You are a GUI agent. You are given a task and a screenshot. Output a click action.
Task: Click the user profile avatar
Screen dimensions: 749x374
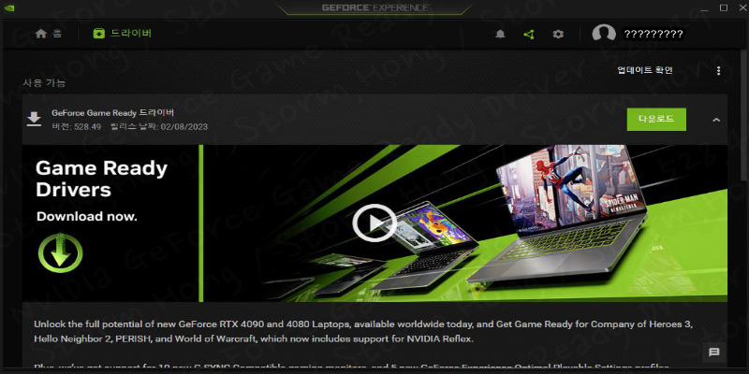pos(603,34)
